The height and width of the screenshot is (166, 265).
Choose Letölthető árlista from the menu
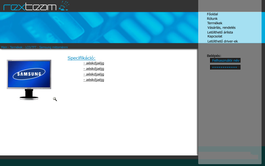[x=220, y=32]
